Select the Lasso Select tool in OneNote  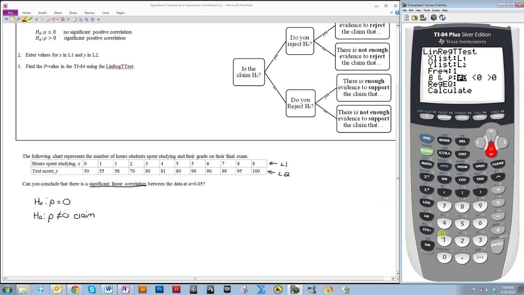tap(62, 19)
